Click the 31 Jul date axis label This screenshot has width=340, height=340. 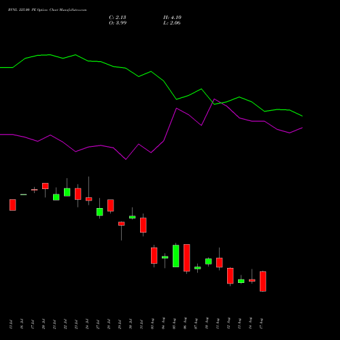pyautogui.click(x=141, y=324)
